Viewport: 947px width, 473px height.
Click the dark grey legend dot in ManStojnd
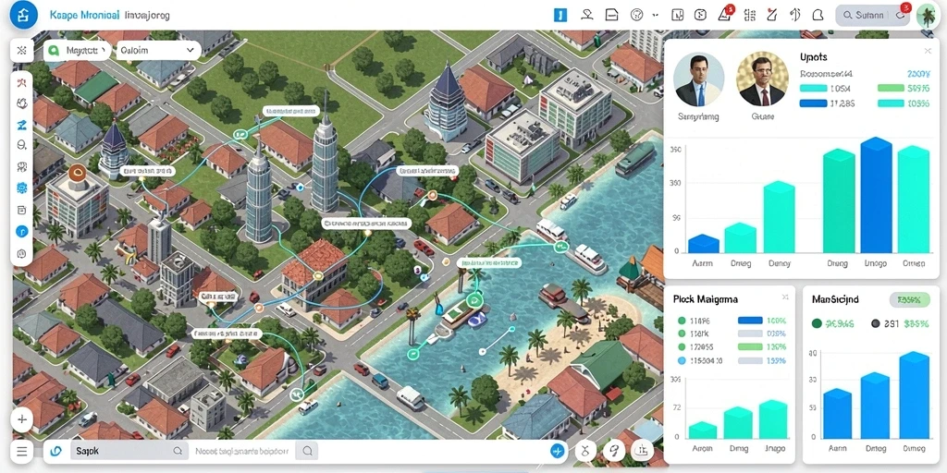875,324
